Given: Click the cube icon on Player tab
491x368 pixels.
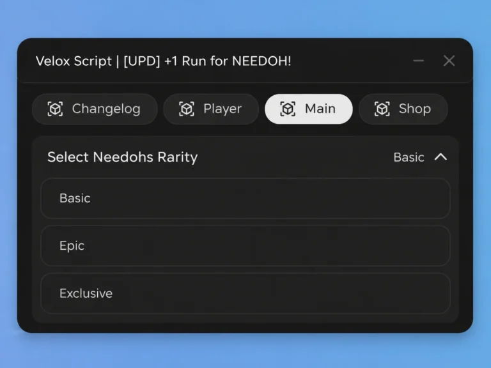Looking at the screenshot, I should point(187,109).
